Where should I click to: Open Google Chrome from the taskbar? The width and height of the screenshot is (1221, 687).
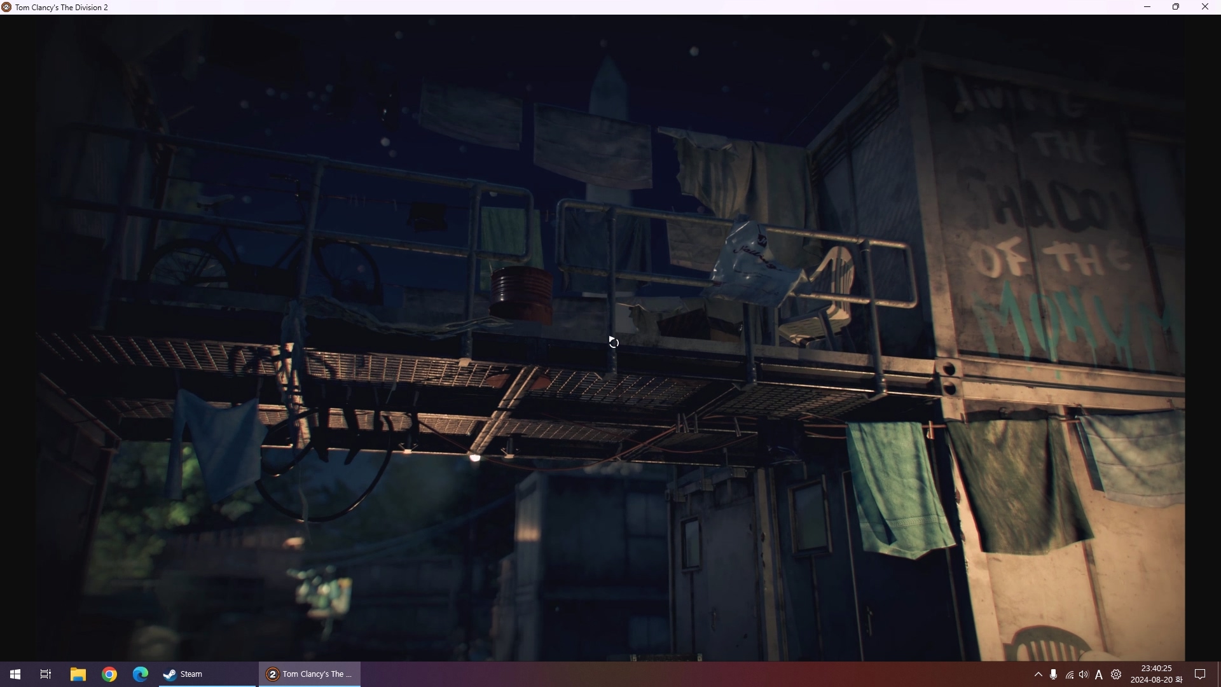(x=109, y=674)
